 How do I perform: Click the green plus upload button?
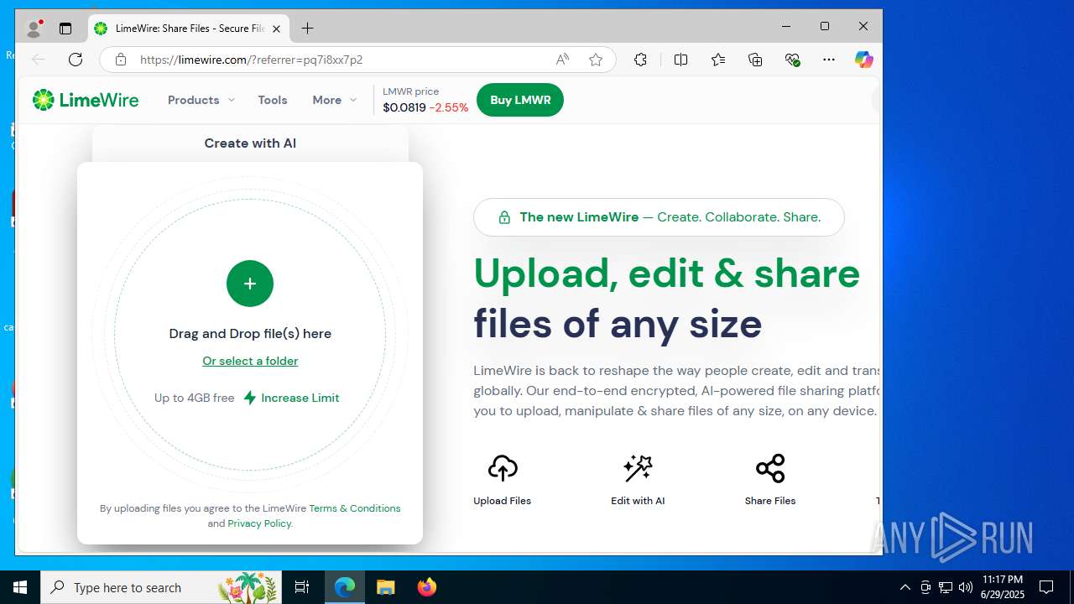pos(250,284)
